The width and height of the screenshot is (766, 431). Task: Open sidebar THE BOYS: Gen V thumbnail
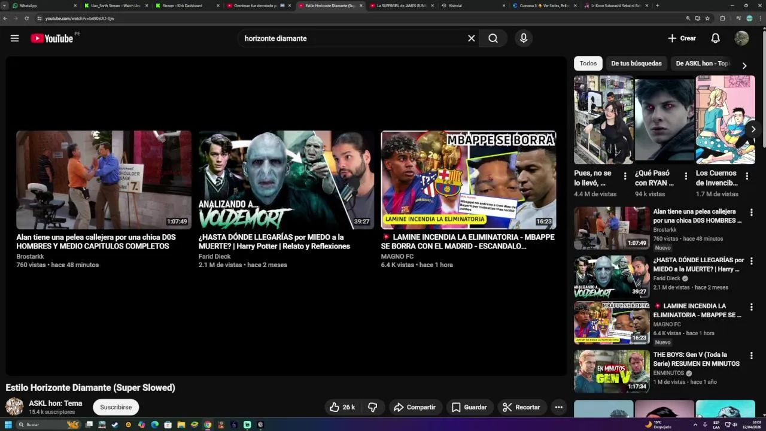tap(612, 371)
